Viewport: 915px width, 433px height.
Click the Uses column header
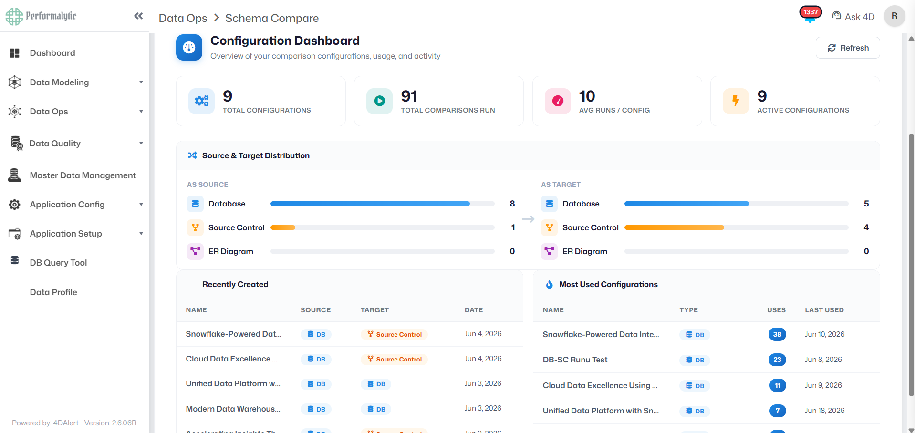(776, 310)
